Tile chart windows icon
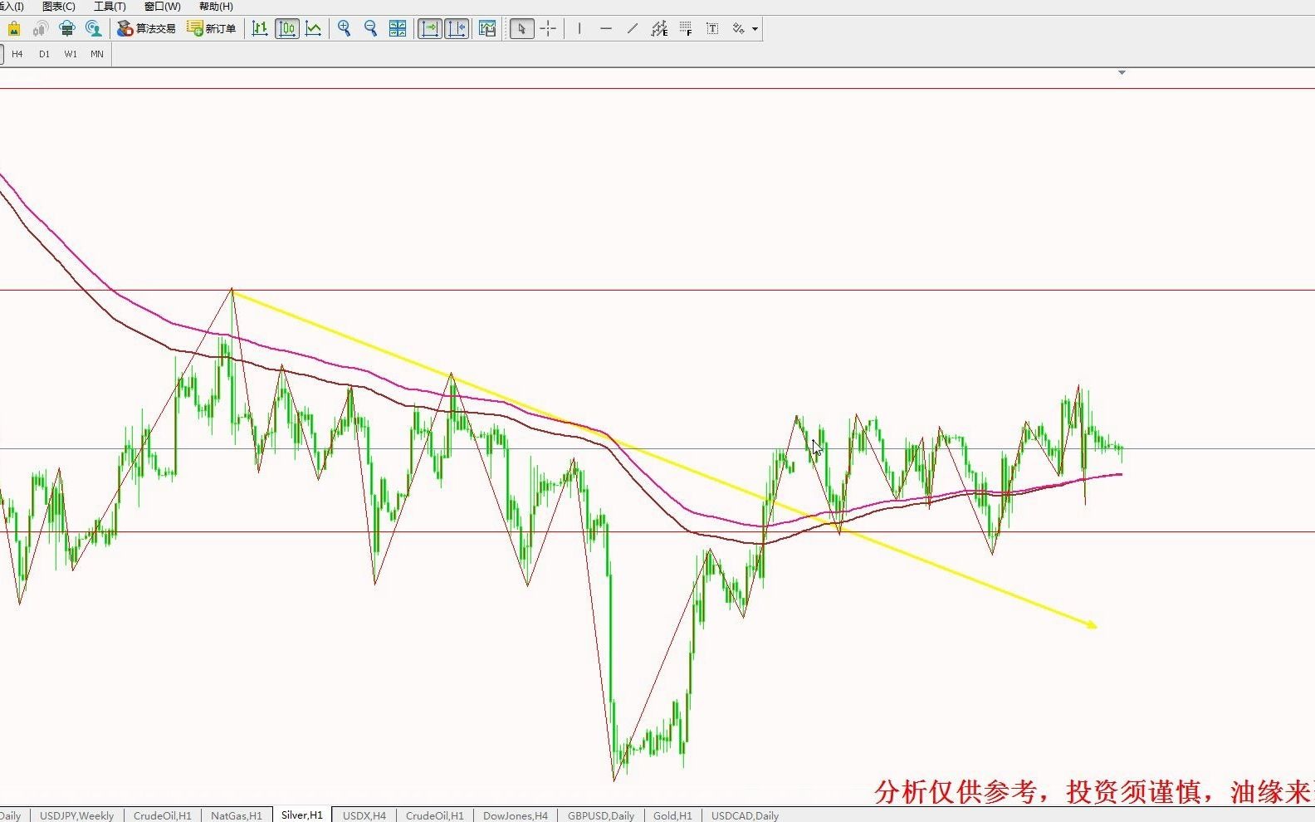 pyautogui.click(x=398, y=29)
